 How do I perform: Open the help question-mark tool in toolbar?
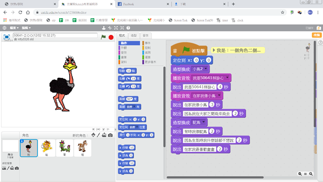tap(128, 28)
